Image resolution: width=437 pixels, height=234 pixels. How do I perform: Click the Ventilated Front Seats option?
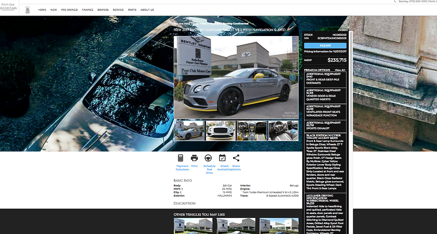[x=325, y=112]
